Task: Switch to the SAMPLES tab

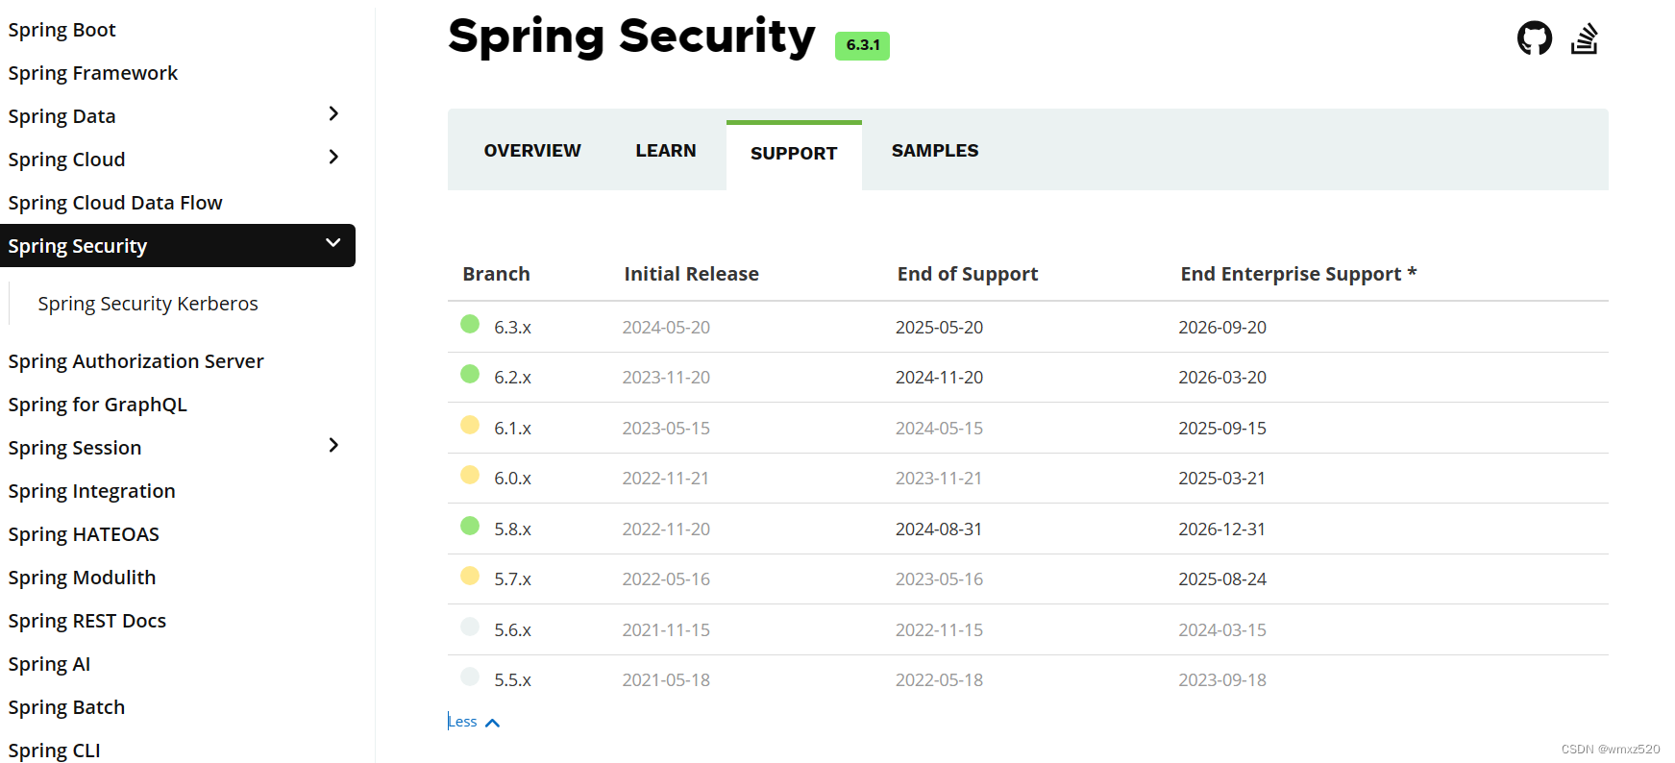Action: [x=935, y=150]
